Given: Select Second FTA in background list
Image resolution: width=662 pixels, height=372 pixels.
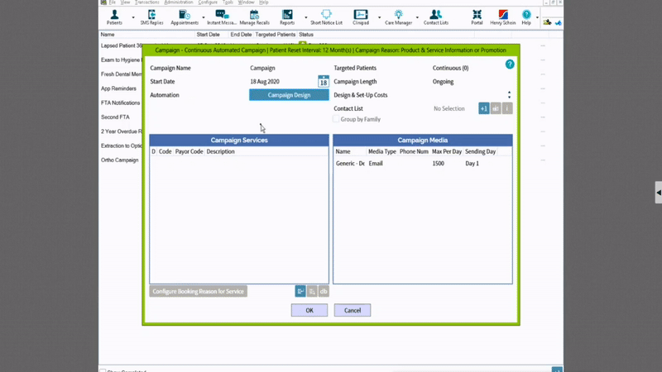Looking at the screenshot, I should point(115,117).
